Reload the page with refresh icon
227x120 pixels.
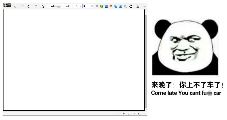(29, 6)
